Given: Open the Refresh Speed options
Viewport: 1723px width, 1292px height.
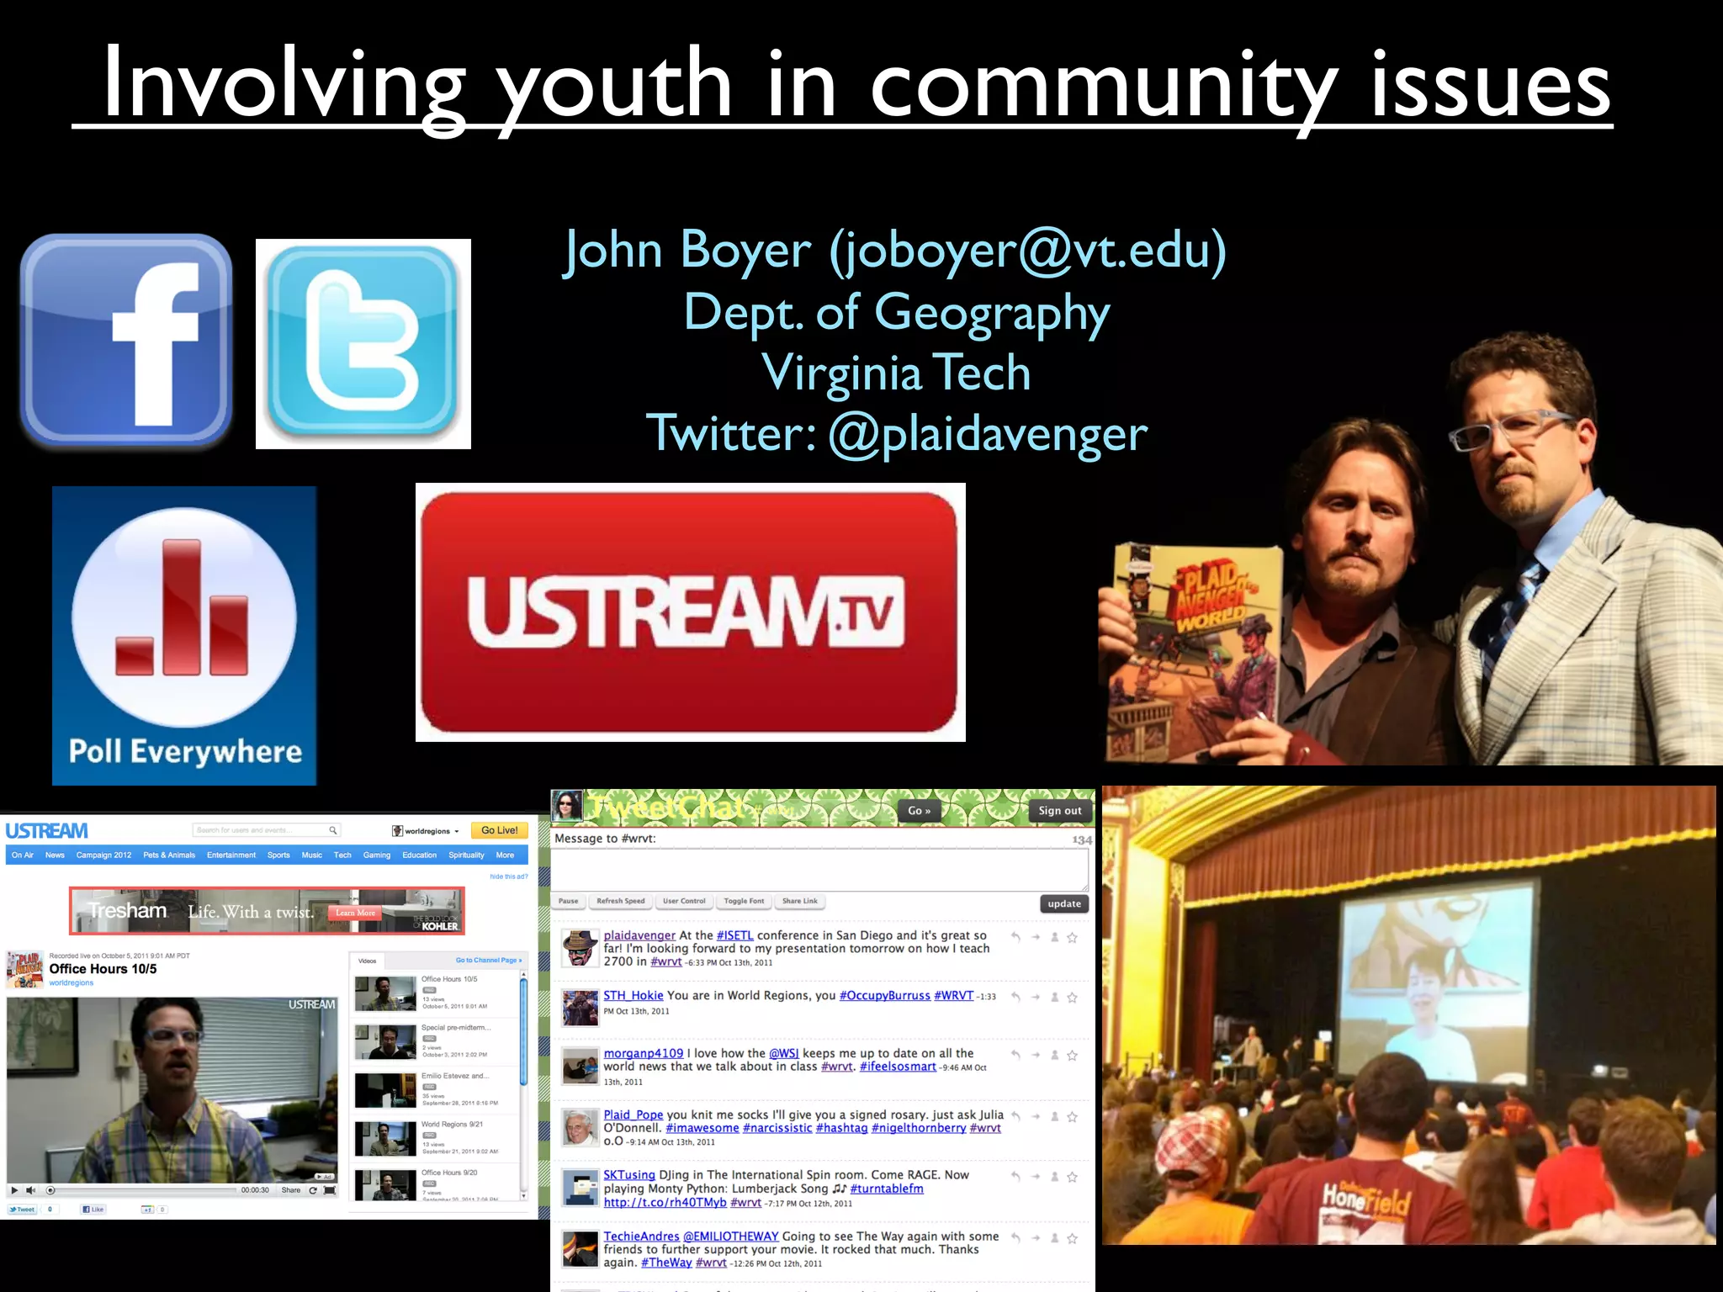Looking at the screenshot, I should point(621,901).
